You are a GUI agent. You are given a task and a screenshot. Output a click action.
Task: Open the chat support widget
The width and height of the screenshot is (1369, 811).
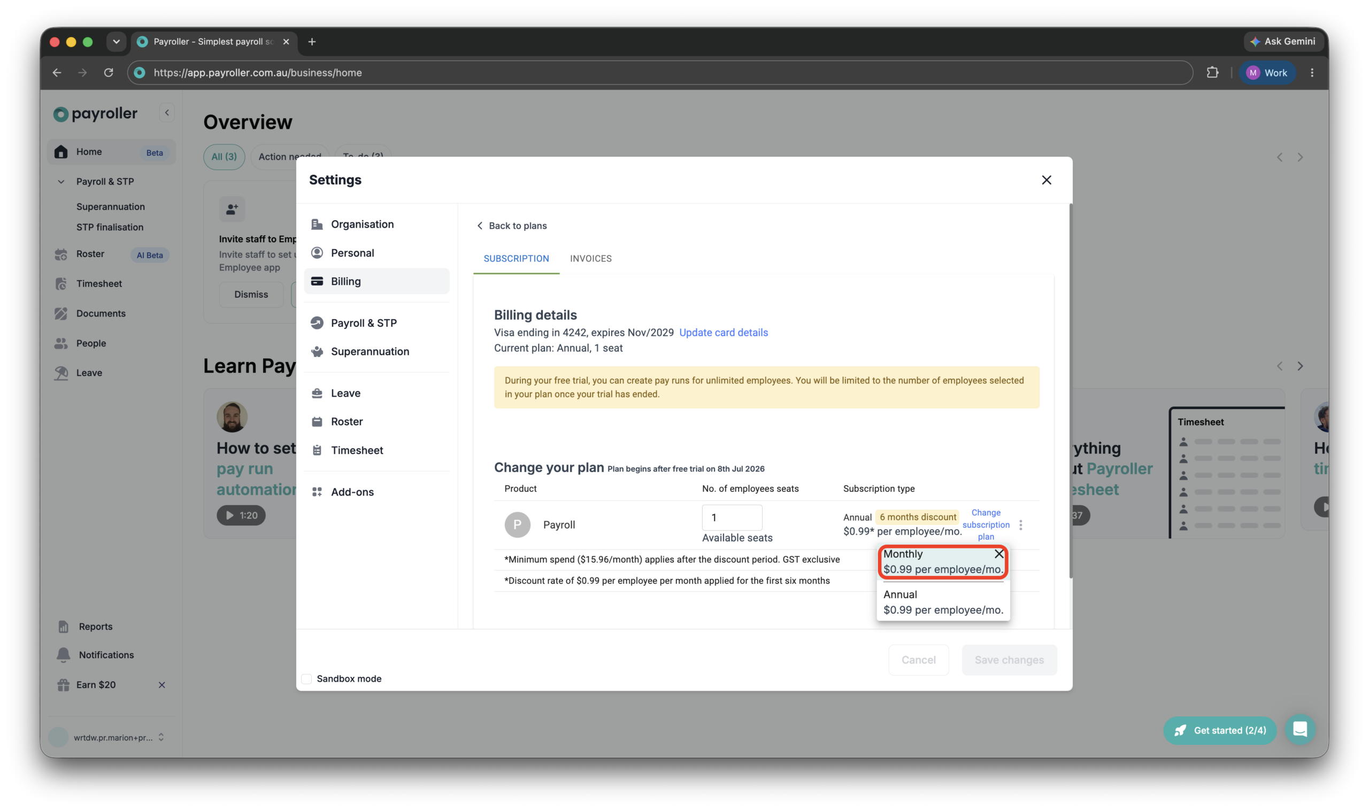[1299, 729]
